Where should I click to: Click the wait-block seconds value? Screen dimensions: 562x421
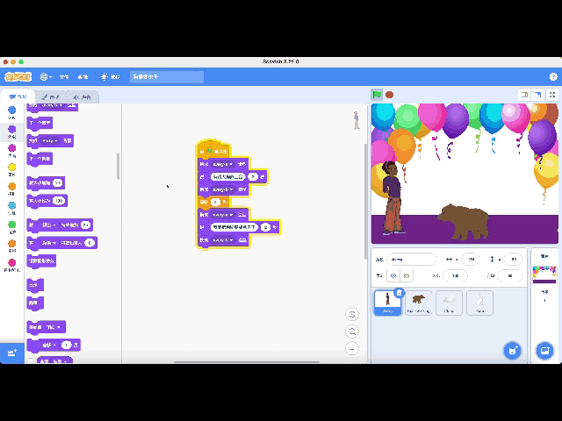(x=215, y=203)
